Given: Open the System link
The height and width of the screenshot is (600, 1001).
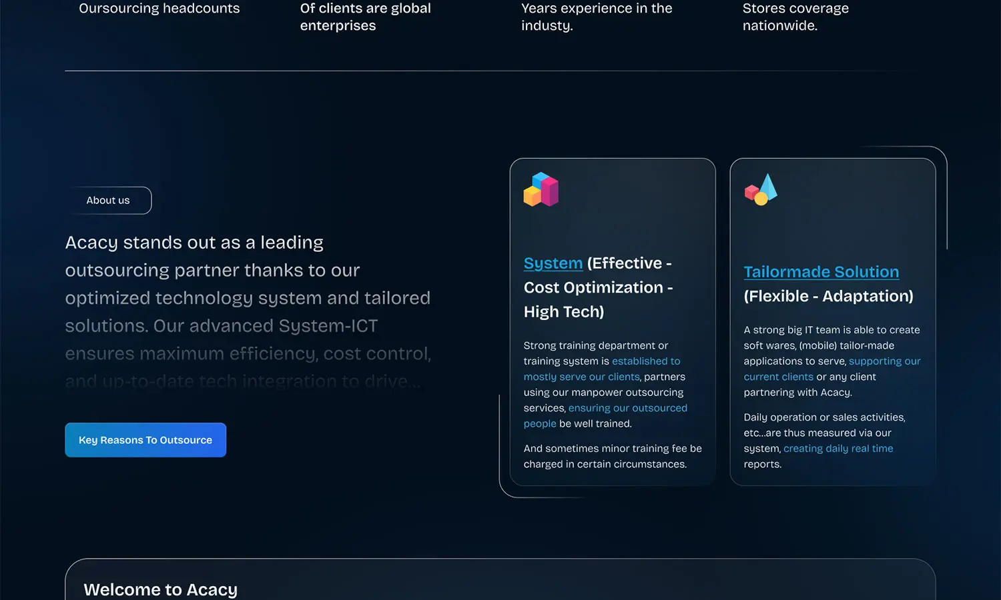Looking at the screenshot, I should tap(553, 263).
